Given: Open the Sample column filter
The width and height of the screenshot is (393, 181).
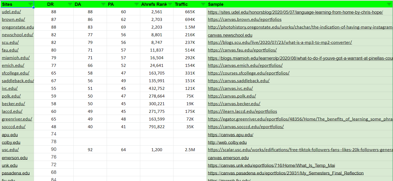Looking at the screenshot, I should click(389, 4).
